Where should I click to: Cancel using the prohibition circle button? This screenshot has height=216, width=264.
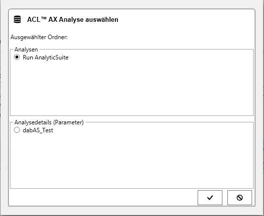coord(240,198)
